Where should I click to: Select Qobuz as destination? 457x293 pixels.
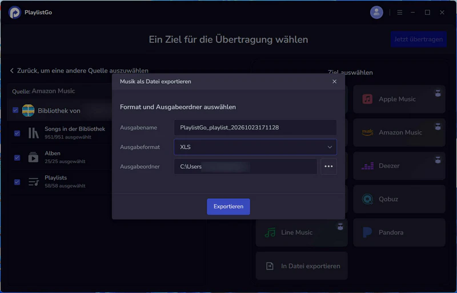399,200
